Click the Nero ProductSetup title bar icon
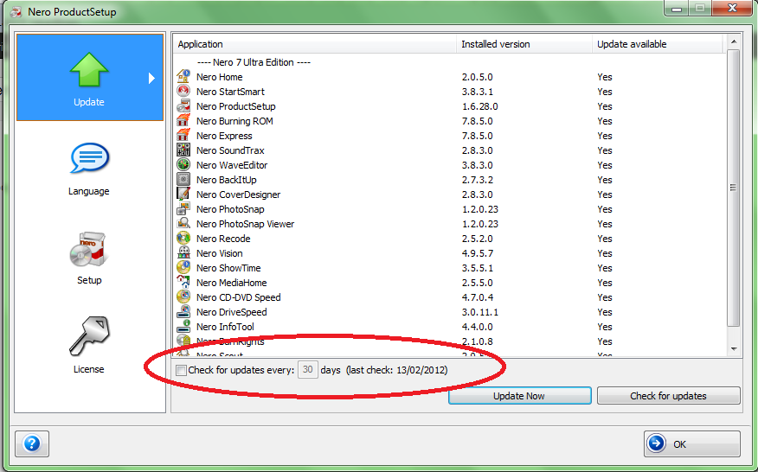 click(x=16, y=11)
